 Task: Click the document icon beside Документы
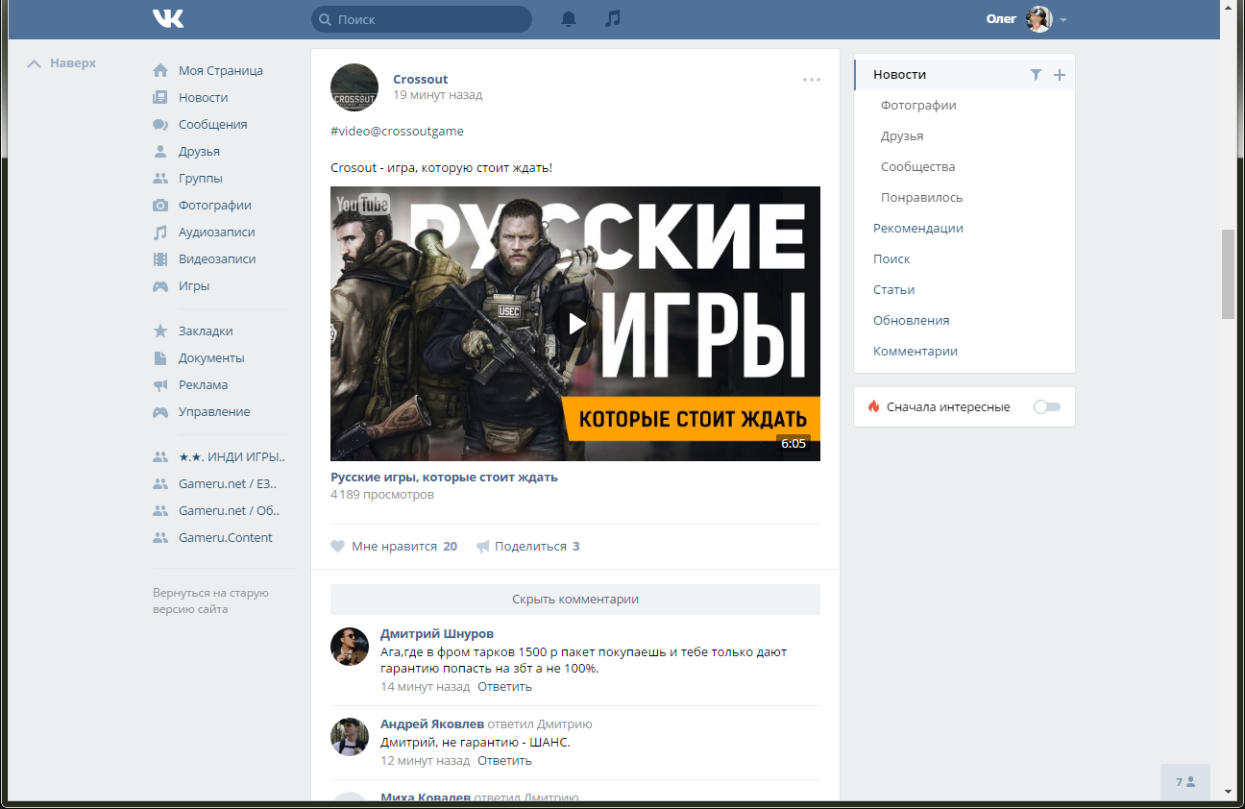tap(160, 357)
